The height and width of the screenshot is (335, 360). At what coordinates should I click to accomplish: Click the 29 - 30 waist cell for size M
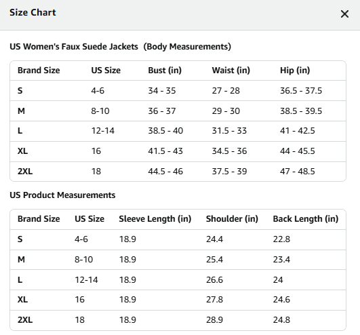[x=226, y=111]
